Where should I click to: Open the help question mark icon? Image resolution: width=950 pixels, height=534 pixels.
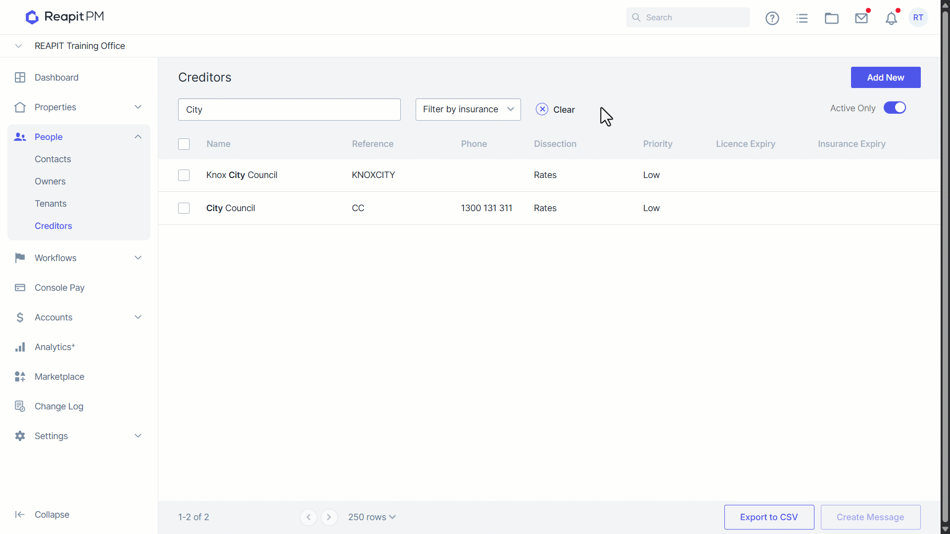(x=772, y=18)
